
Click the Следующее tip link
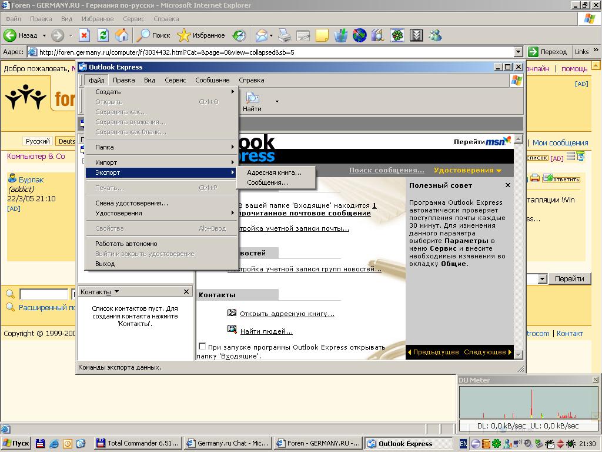[487, 352]
